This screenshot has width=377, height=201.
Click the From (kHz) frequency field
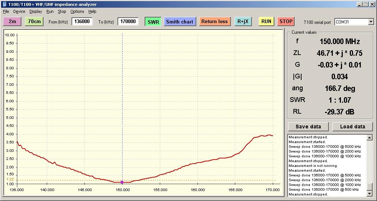(82, 22)
